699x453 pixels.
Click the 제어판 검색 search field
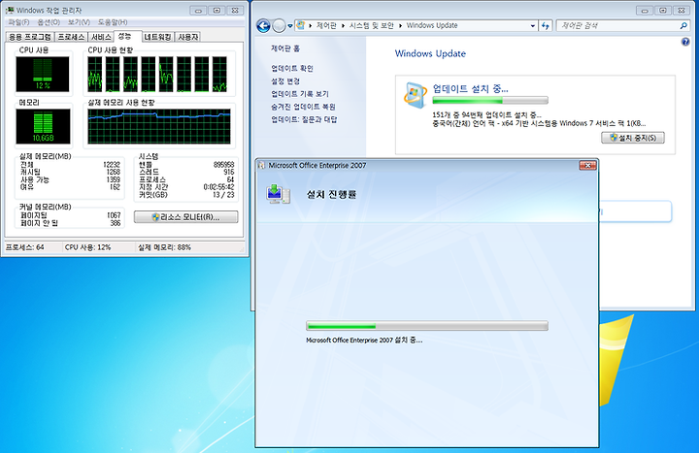618,26
